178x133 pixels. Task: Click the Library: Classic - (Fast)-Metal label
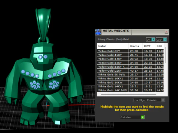[113, 40]
